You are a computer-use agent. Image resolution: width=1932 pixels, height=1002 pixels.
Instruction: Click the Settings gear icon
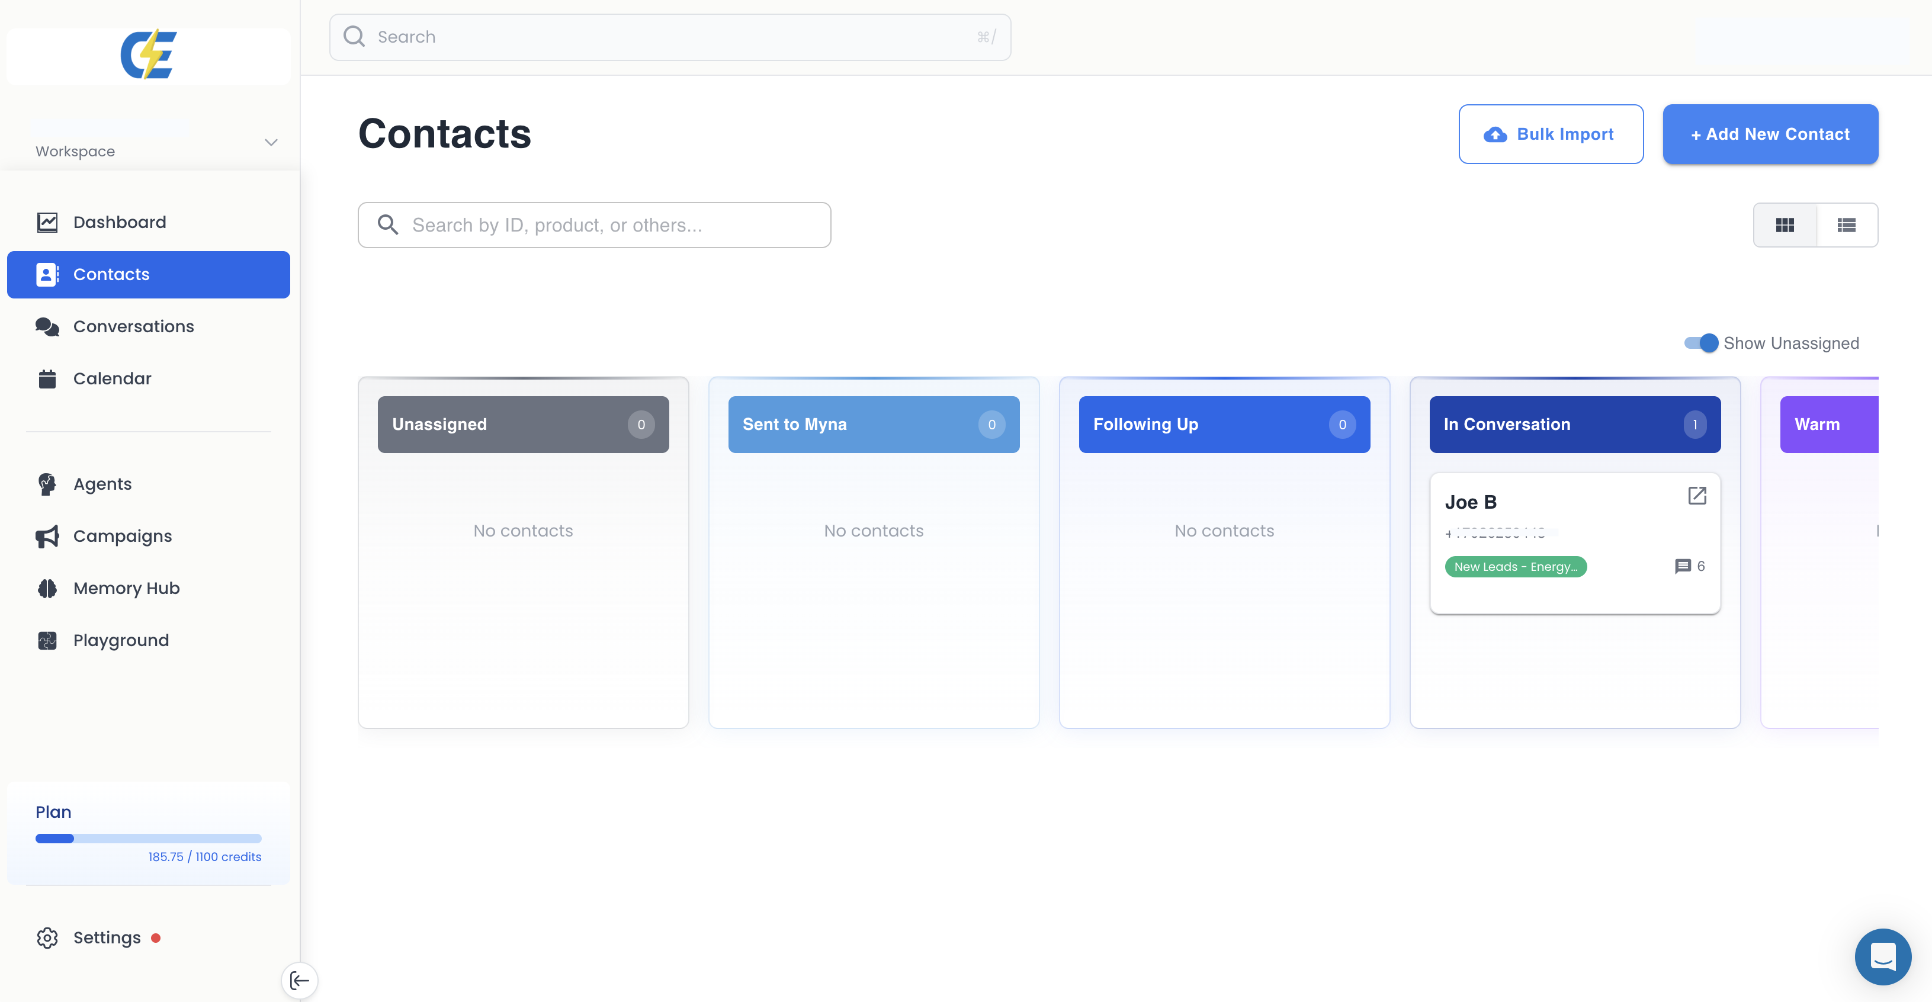47,937
